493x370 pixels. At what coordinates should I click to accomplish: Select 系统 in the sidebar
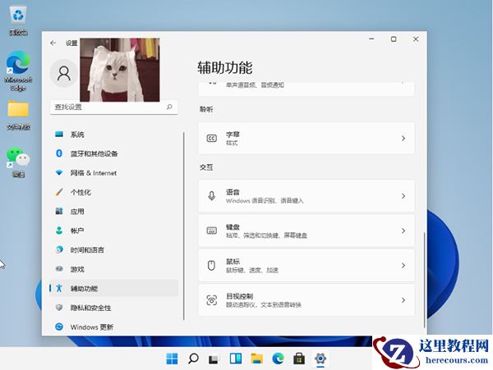[114, 135]
